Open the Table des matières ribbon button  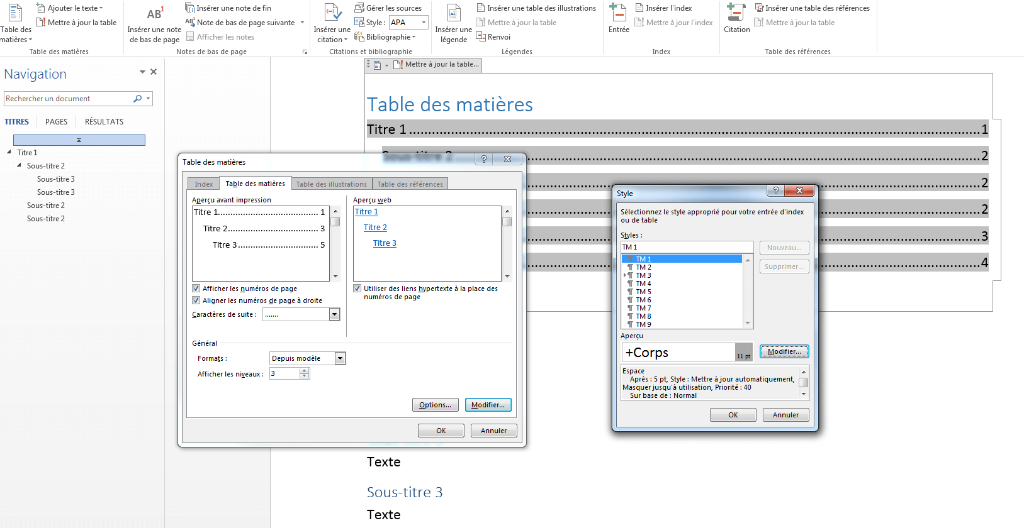15,23
